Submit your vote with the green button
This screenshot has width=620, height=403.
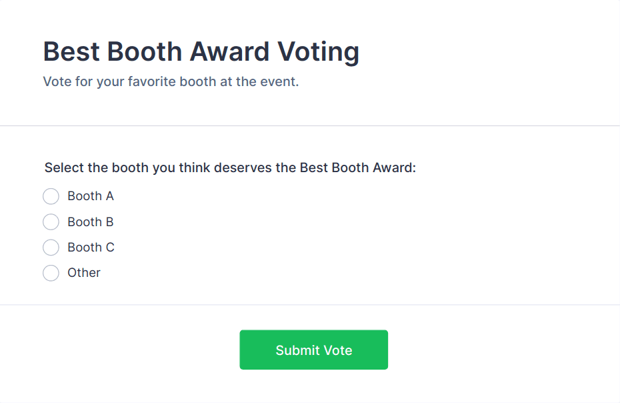[x=313, y=350]
